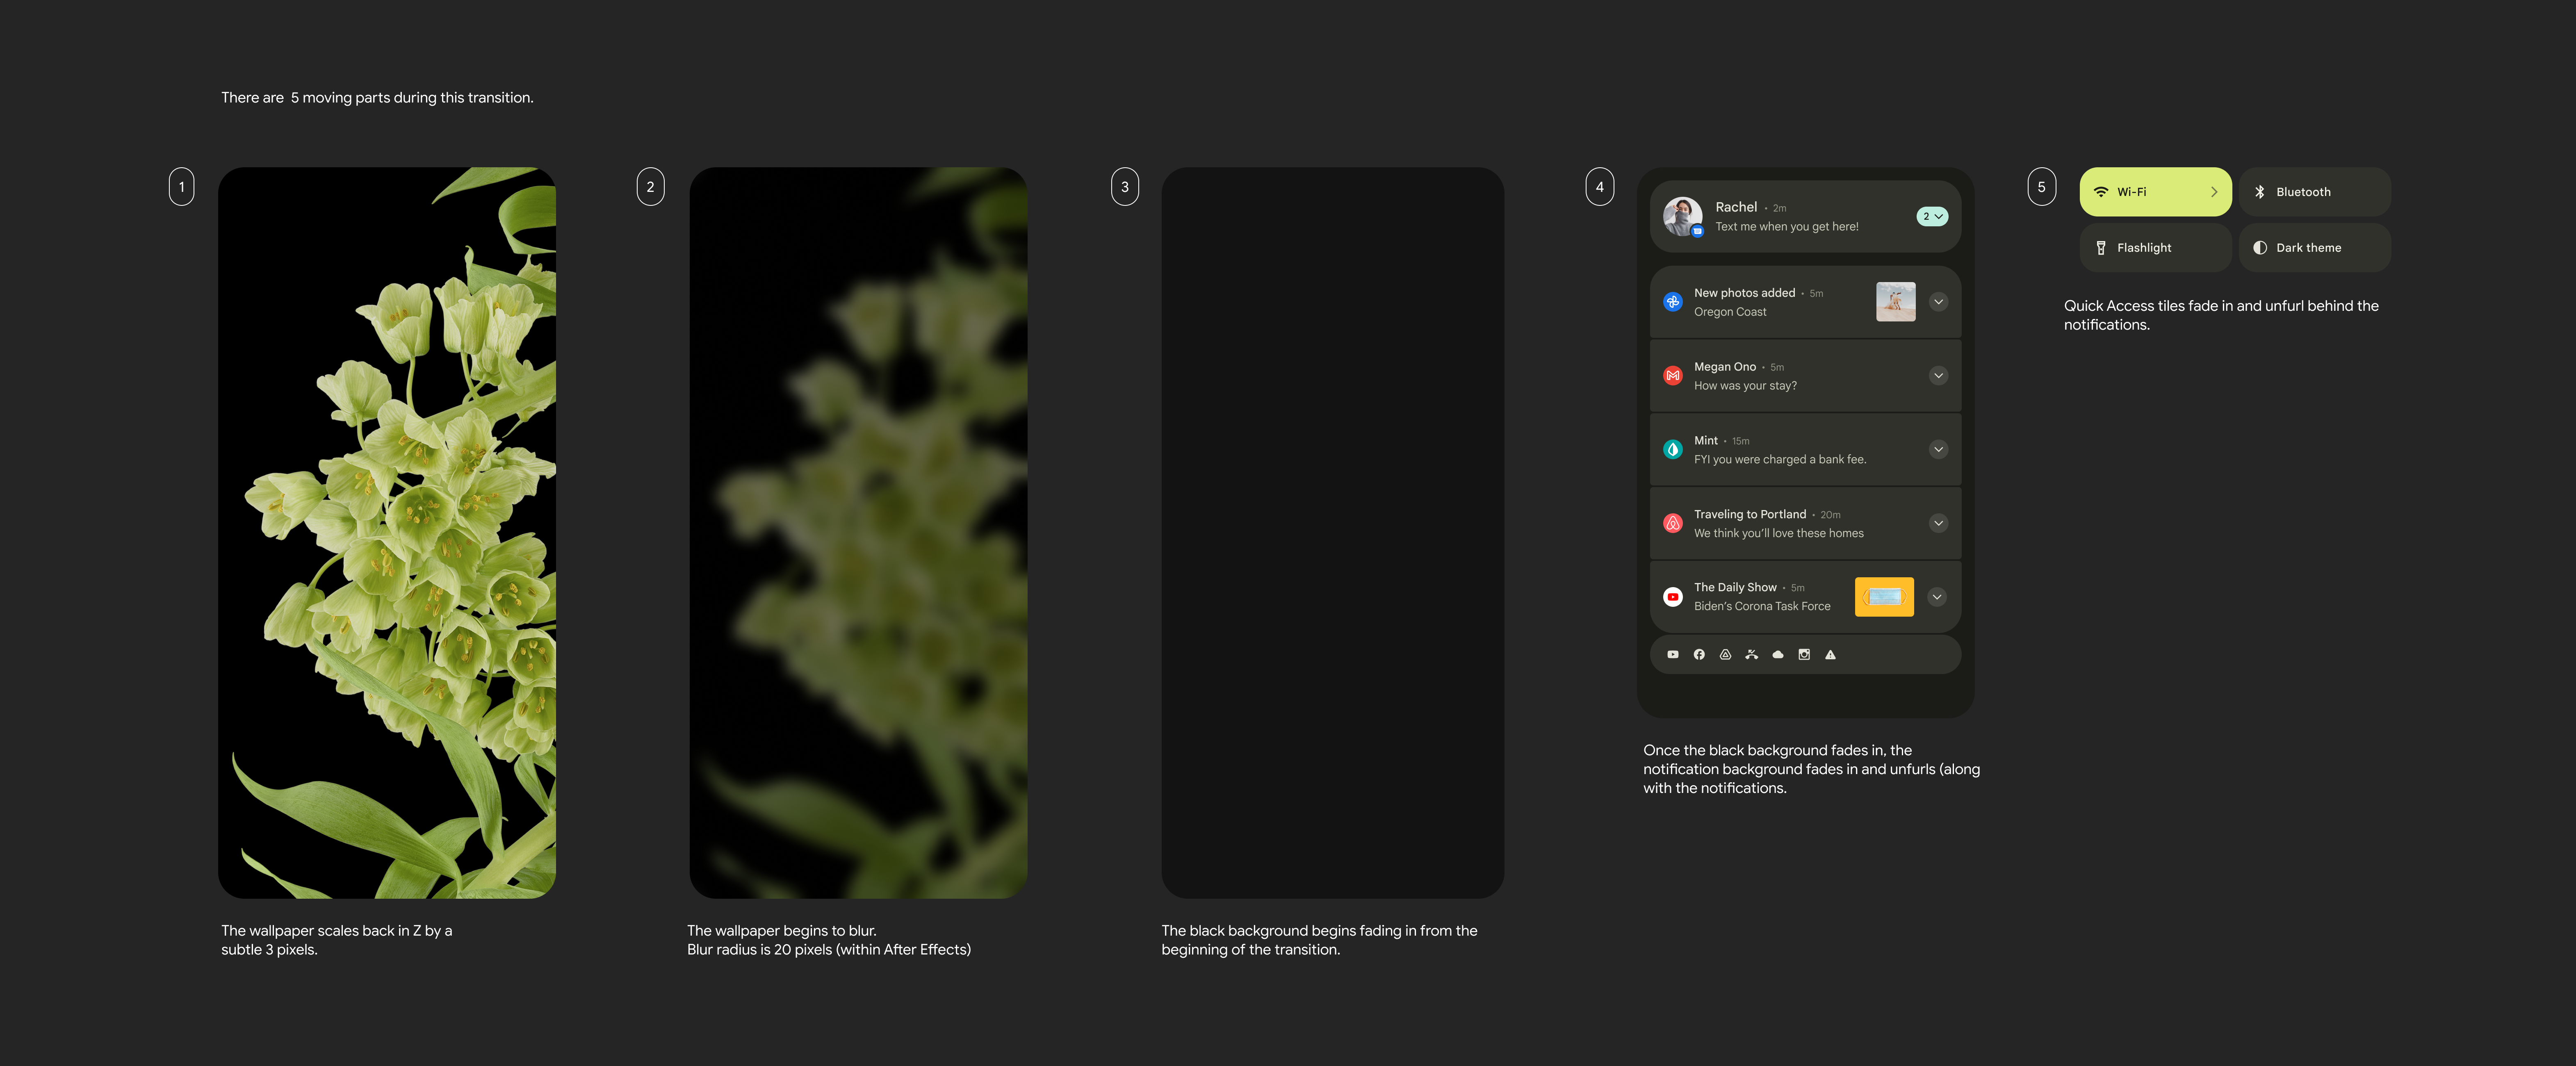Click the "15m" timestamp on the Mint notification
This screenshot has height=1066, width=2576.
pyautogui.click(x=1741, y=441)
